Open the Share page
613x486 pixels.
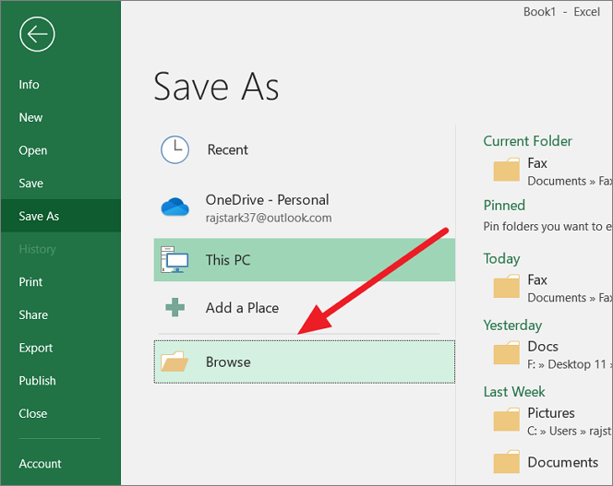click(x=61, y=314)
